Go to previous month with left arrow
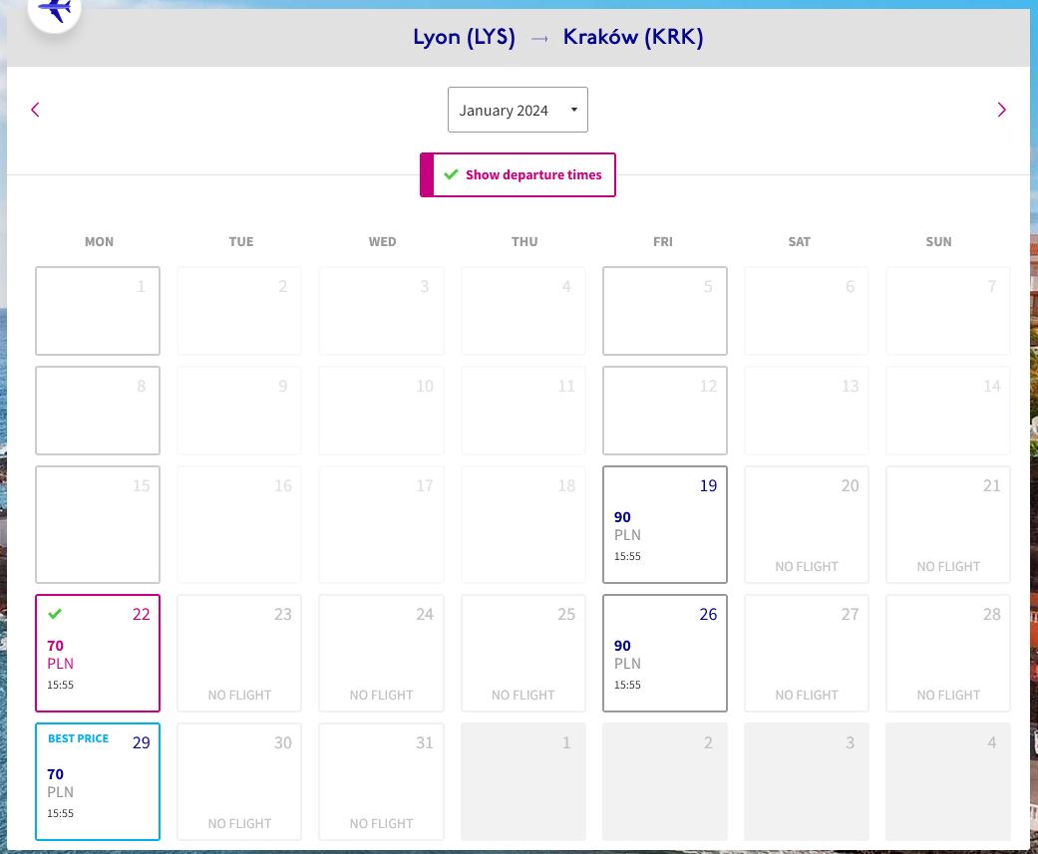Screen dimensions: 1038x854 coord(35,110)
